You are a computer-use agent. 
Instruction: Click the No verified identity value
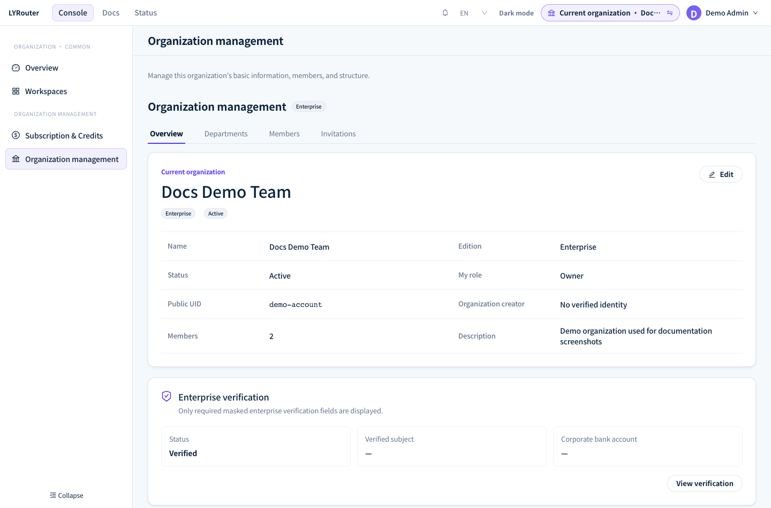click(x=593, y=305)
